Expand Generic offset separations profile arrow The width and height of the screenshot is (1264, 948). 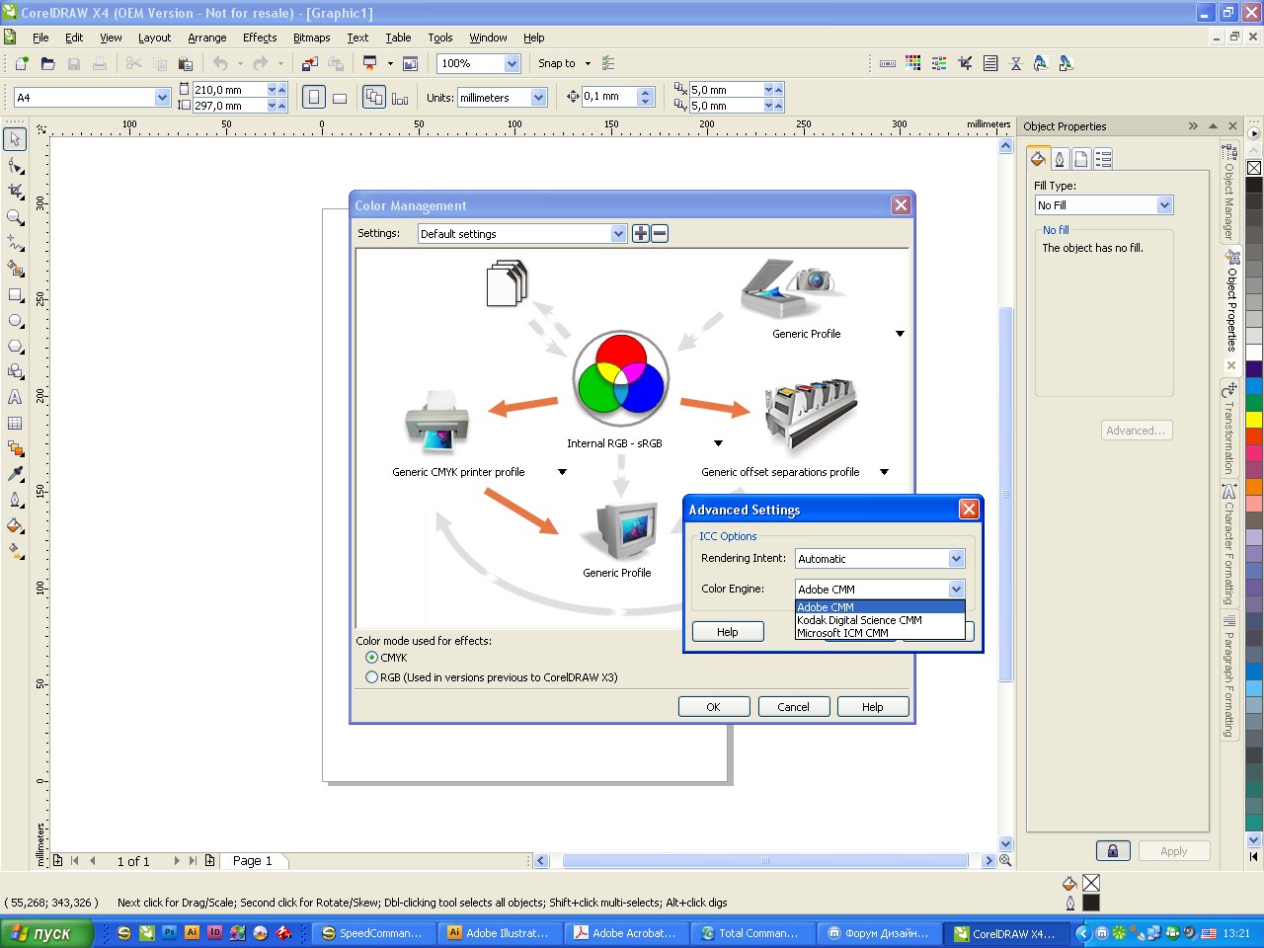[x=884, y=472]
